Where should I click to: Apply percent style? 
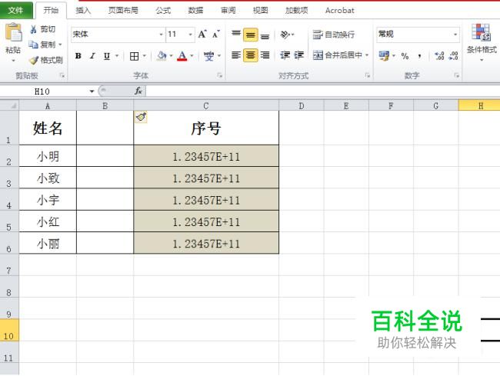[405, 56]
